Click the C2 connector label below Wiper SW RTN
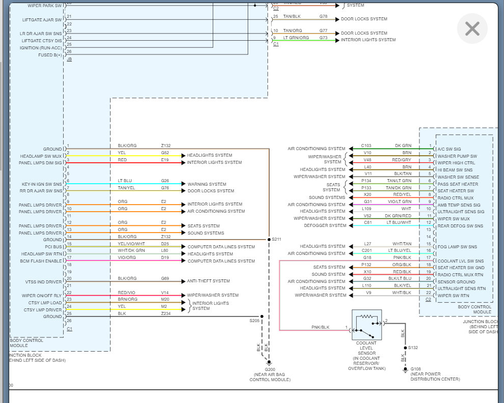 click(428, 299)
